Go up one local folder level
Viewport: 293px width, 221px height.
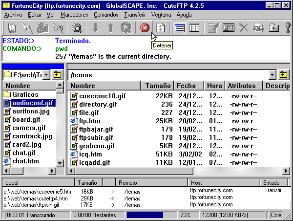(57, 75)
